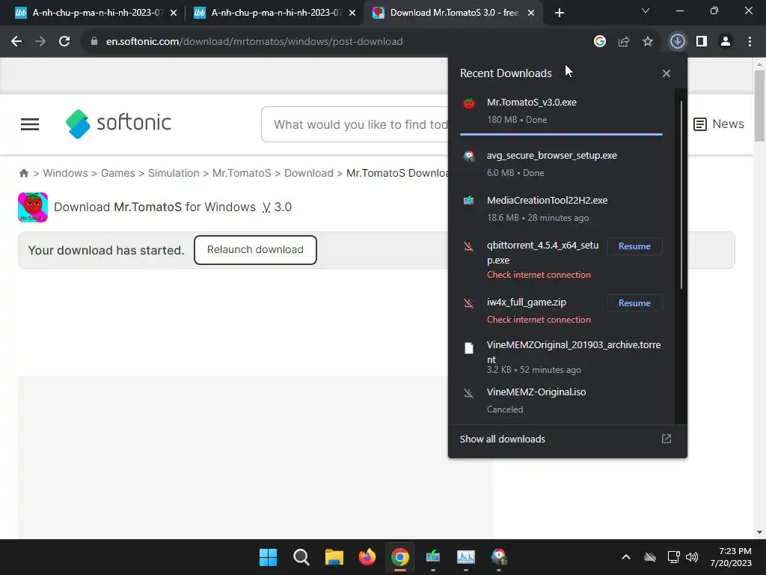The width and height of the screenshot is (766, 575).
Task: Open the Chrome profile avatar
Action: [726, 42]
